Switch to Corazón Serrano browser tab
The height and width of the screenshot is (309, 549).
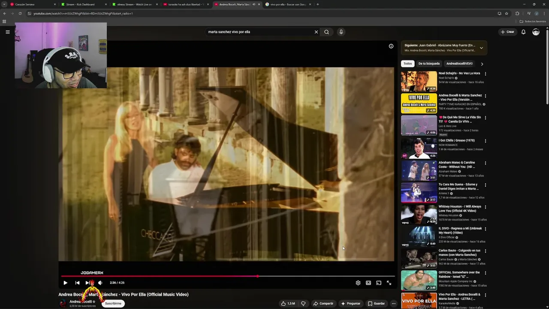coord(33,4)
